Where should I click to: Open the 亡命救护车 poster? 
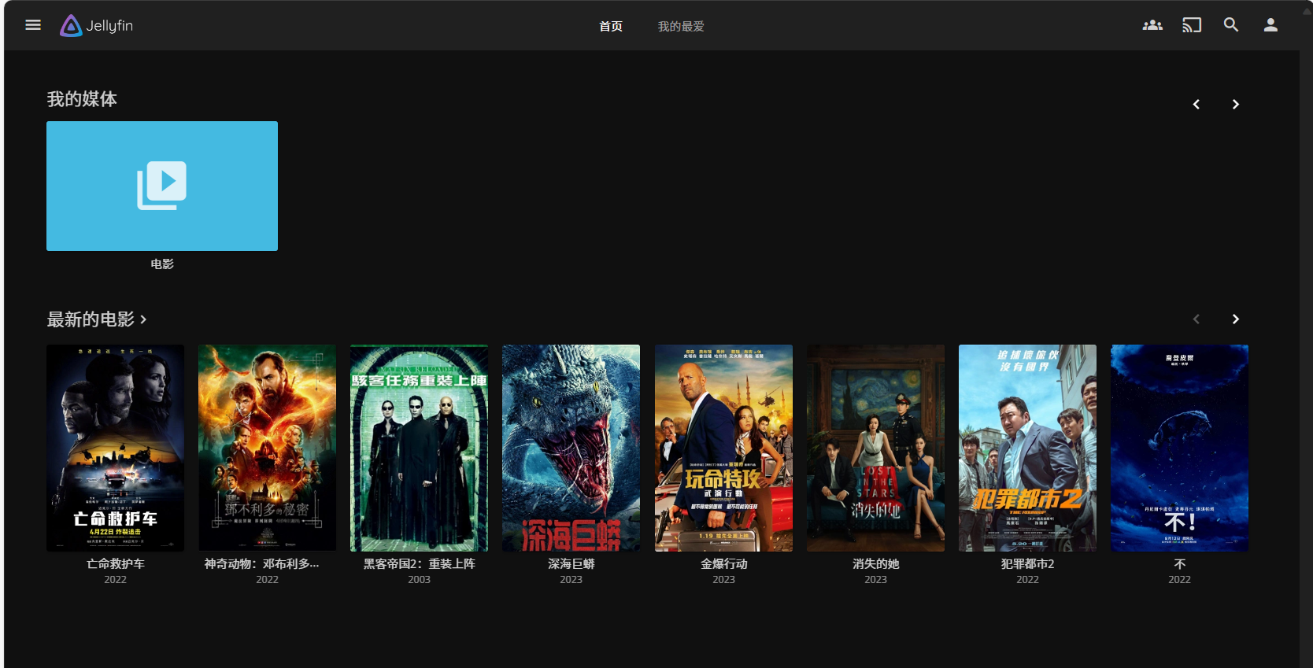[115, 448]
